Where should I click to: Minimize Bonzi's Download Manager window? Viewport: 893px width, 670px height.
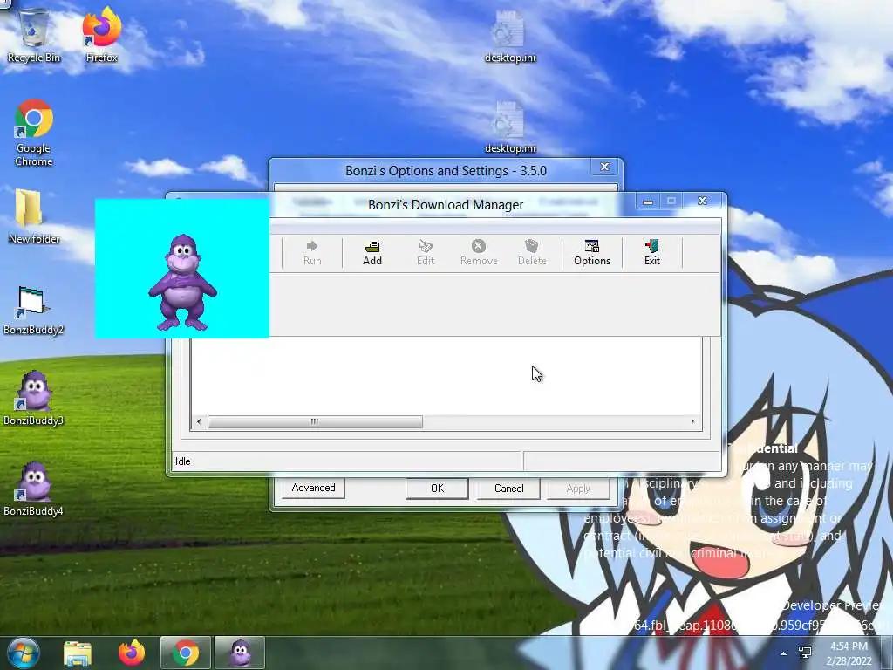click(648, 202)
